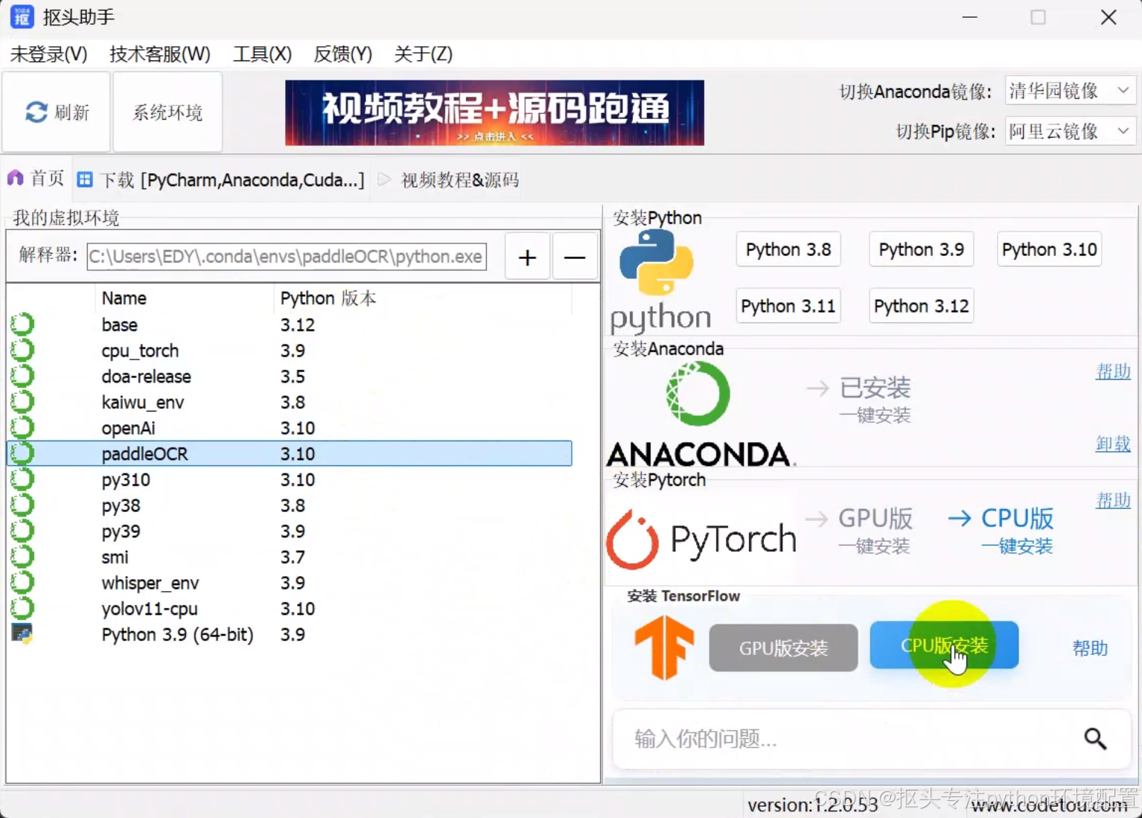Select the whisper_env environment name
The height and width of the screenshot is (818, 1142).
[x=150, y=583]
